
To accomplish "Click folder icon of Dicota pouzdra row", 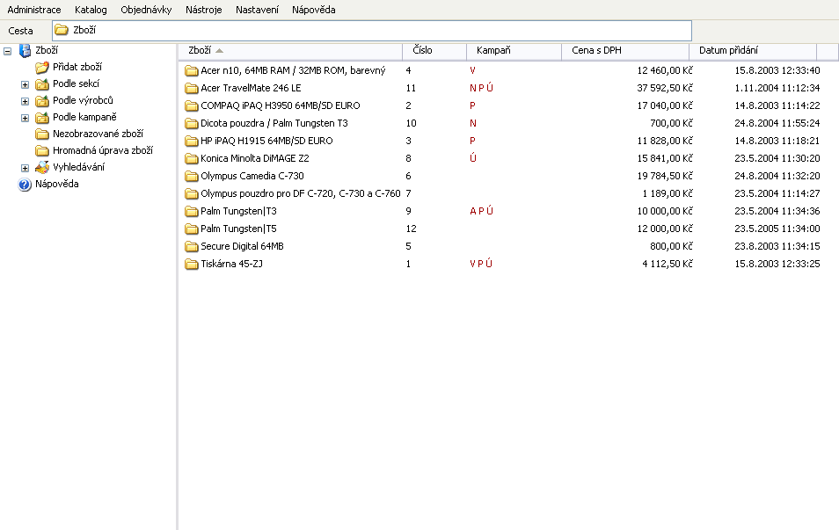I will point(191,124).
